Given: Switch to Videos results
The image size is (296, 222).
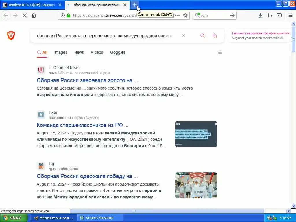Looking at the screenshot, I should point(97,53).
